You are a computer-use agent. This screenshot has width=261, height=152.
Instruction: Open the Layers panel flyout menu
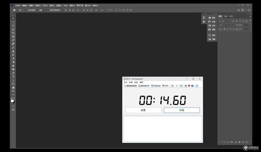tap(250, 17)
